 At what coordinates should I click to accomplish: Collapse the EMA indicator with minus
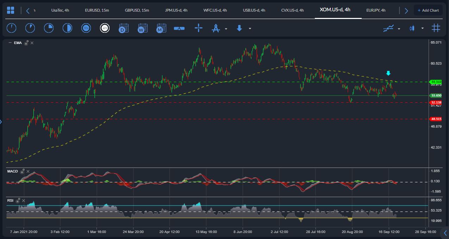(10, 43)
